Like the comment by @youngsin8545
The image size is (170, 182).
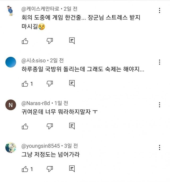pos(25,169)
